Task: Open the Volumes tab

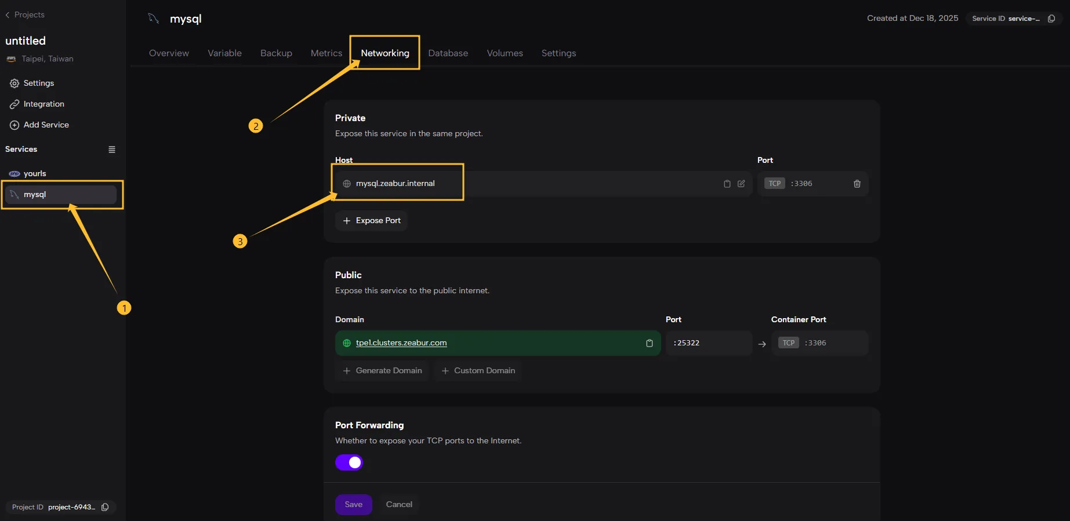Action: coord(505,53)
